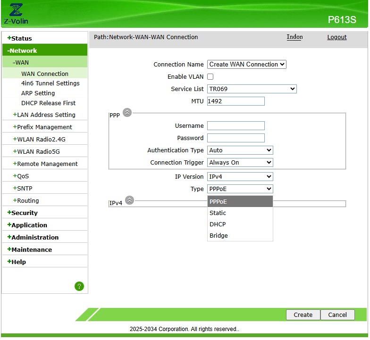The image size is (370, 340).
Task: Click the Logout link
Action: (337, 37)
